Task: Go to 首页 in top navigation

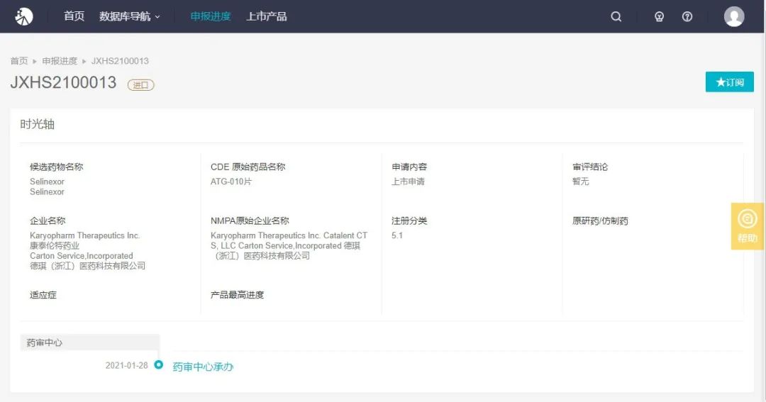Action: (74, 16)
